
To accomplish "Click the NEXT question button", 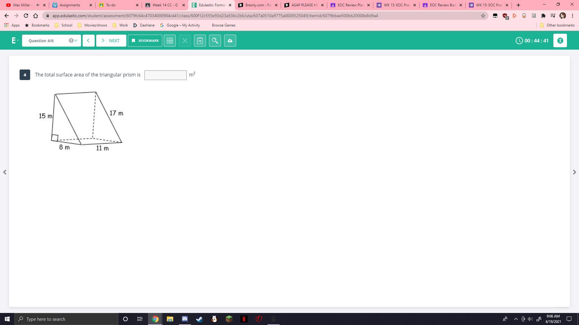I will tap(111, 41).
